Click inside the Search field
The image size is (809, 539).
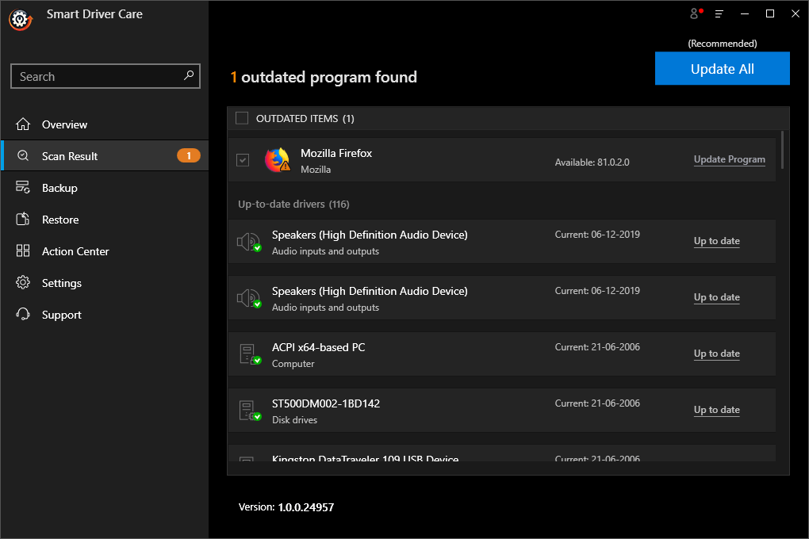[x=95, y=76]
